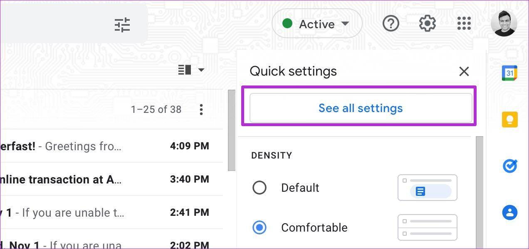Open the three-dot more options menu
The height and width of the screenshot is (249, 529).
(201, 110)
